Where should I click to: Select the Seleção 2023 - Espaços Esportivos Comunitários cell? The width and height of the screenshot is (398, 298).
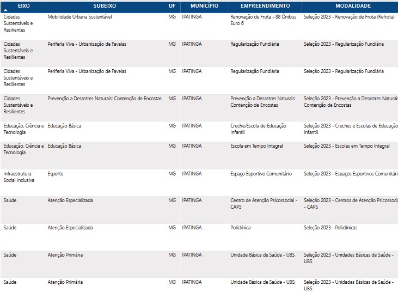[x=350, y=174]
